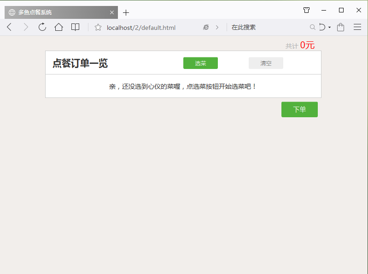Image resolution: width=368 pixels, height=274 pixels.
Task: Open a new tab with plus button
Action: pyautogui.click(x=126, y=13)
